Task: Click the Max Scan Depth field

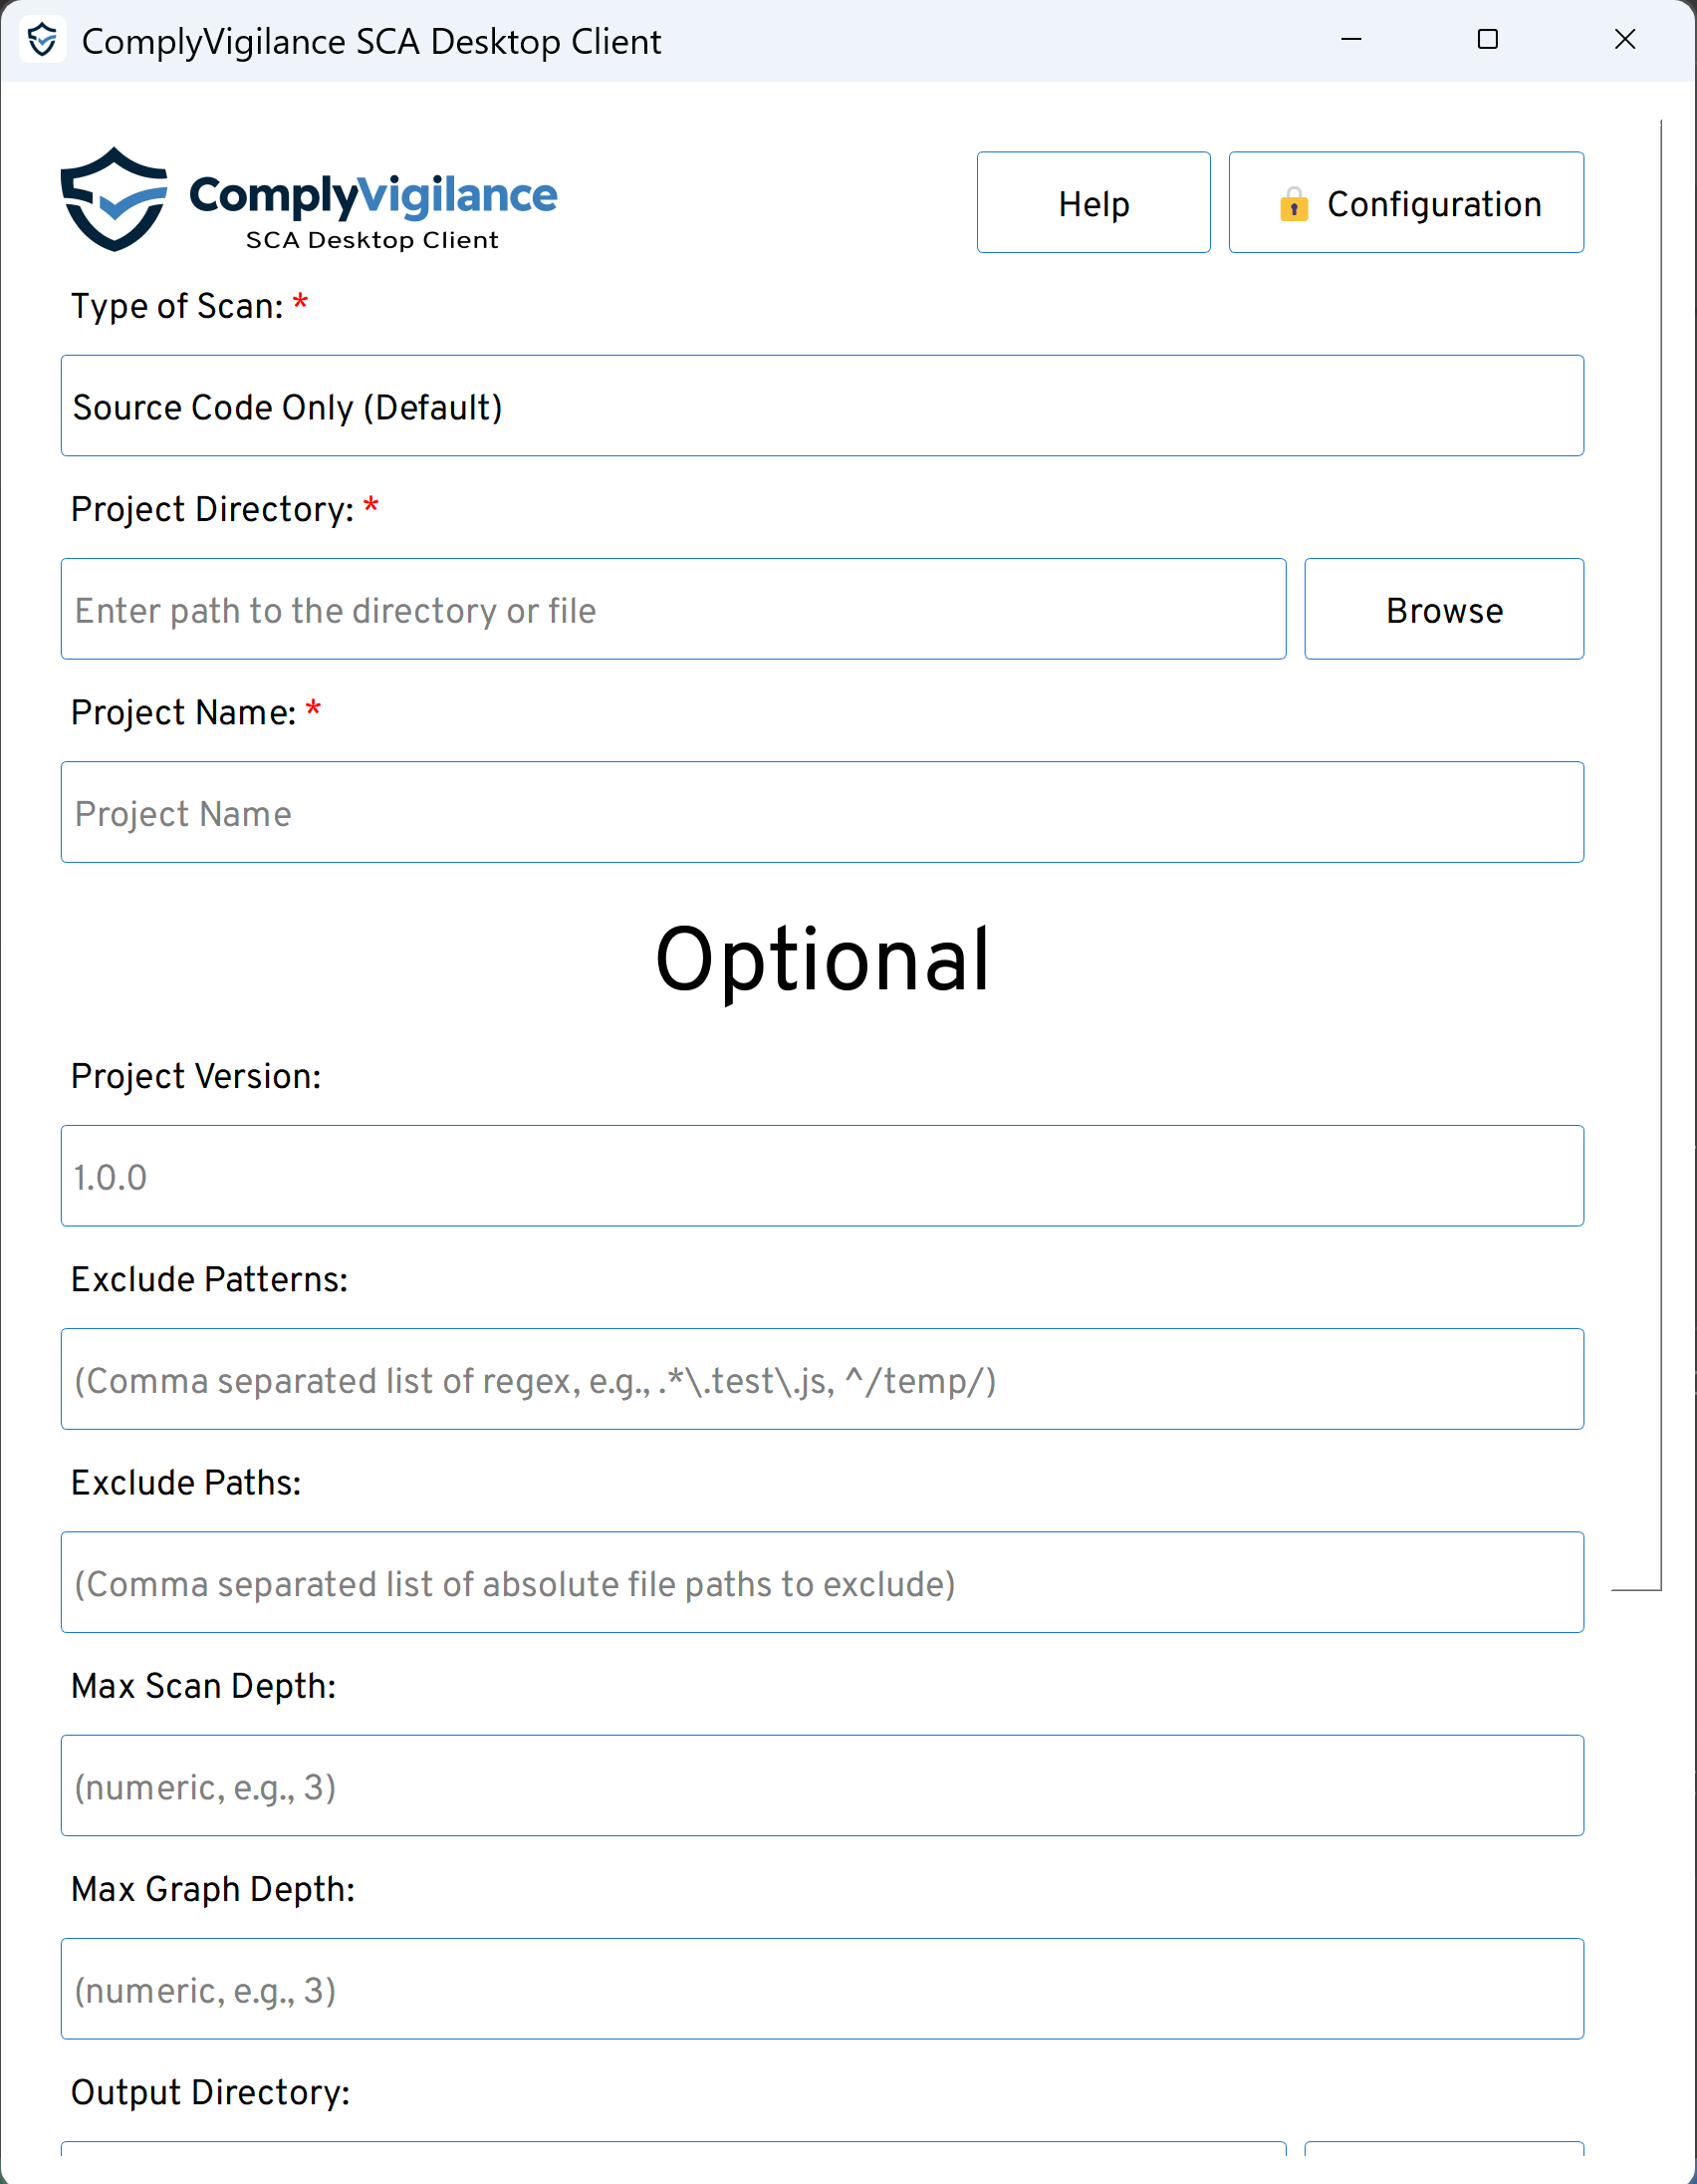Action: pos(822,1785)
